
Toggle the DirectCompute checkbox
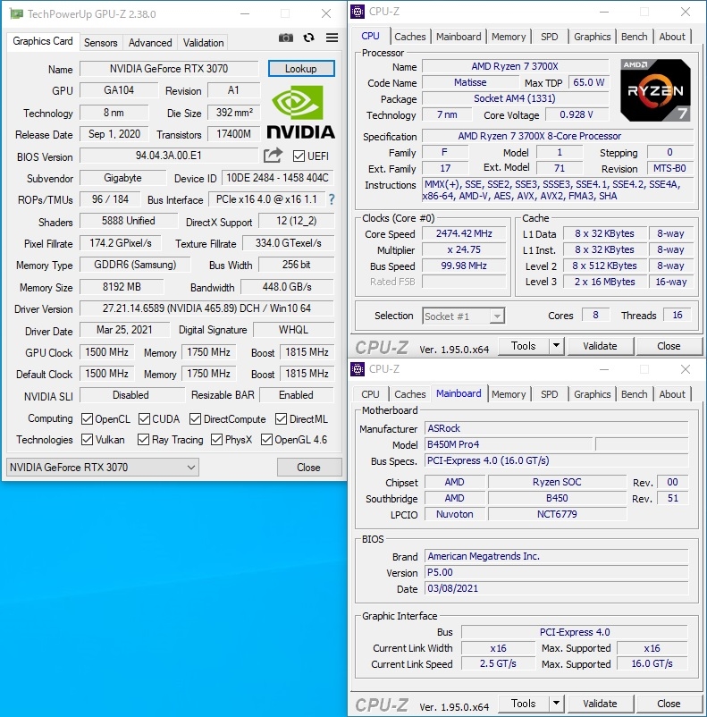point(195,419)
